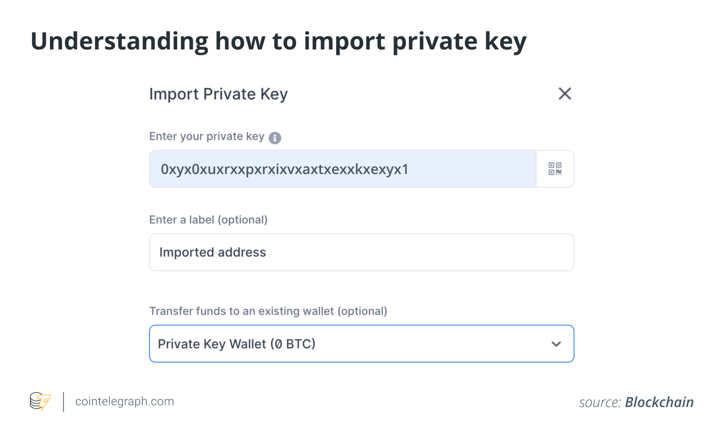The height and width of the screenshot is (442, 724).
Task: Click the divider beside Cointelegraph logo
Action: click(x=63, y=402)
